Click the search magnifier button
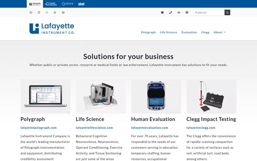This screenshot has width=257, height=161. tap(227, 13)
